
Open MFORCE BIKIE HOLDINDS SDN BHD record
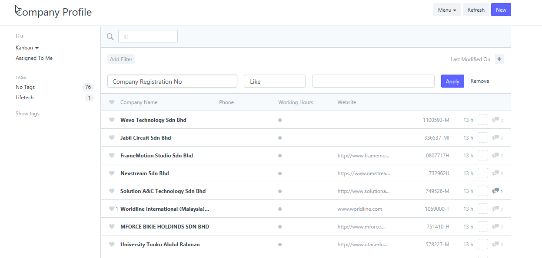(165, 227)
